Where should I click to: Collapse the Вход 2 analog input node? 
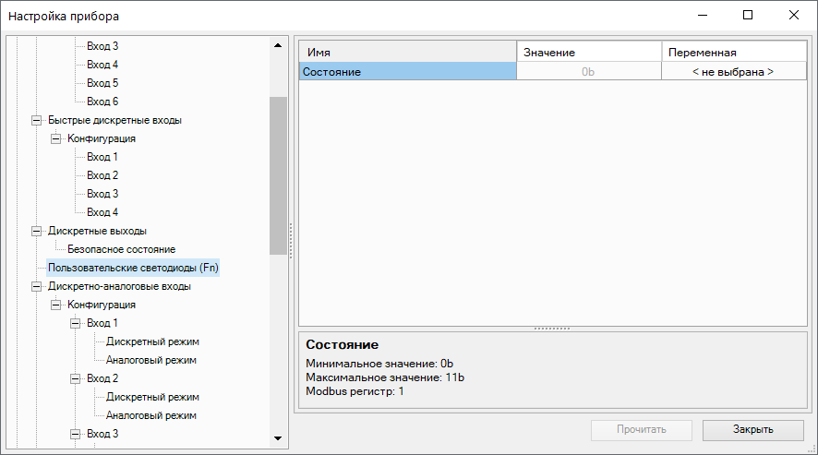pyautogui.click(x=76, y=378)
